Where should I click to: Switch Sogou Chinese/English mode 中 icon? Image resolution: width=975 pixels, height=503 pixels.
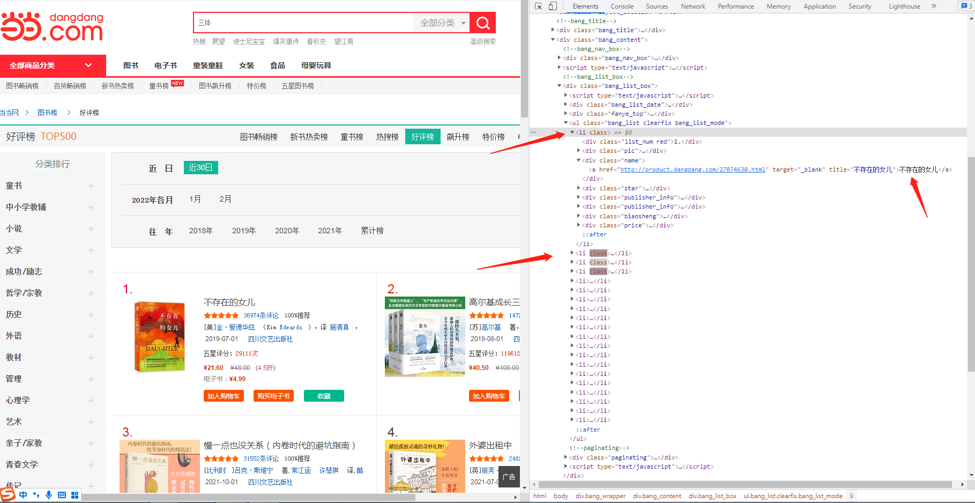pyautogui.click(x=23, y=495)
